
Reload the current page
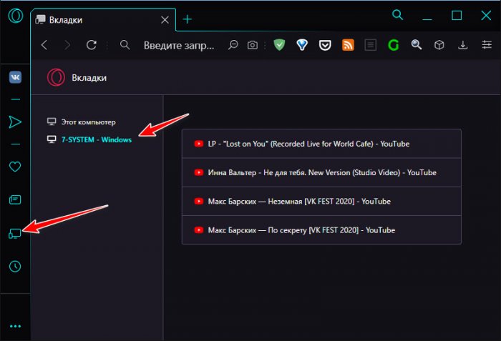click(92, 45)
